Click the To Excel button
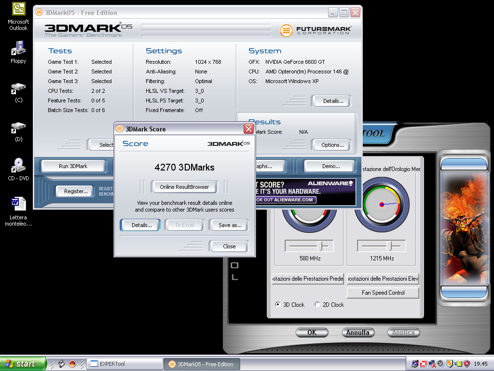This screenshot has height=371, width=494. click(185, 225)
